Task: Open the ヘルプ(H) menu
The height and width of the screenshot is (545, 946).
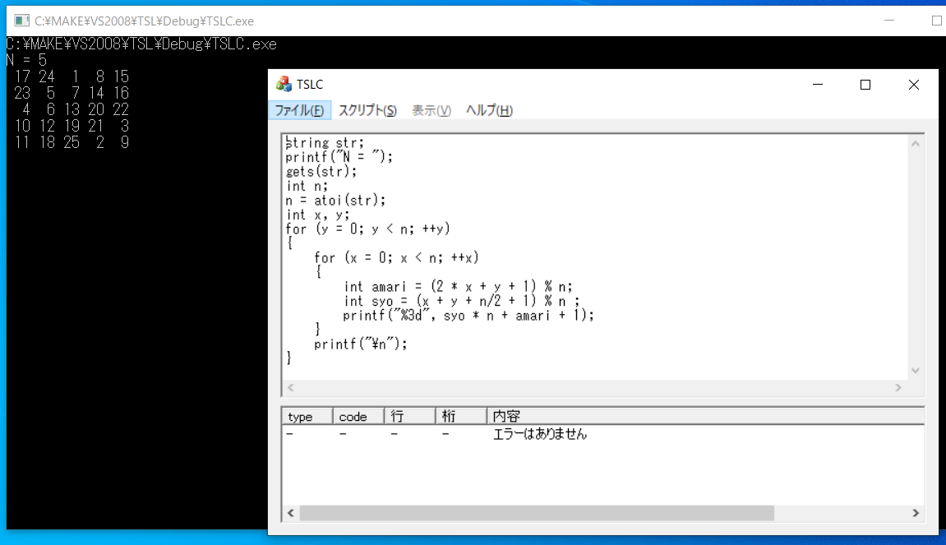Action: [489, 110]
